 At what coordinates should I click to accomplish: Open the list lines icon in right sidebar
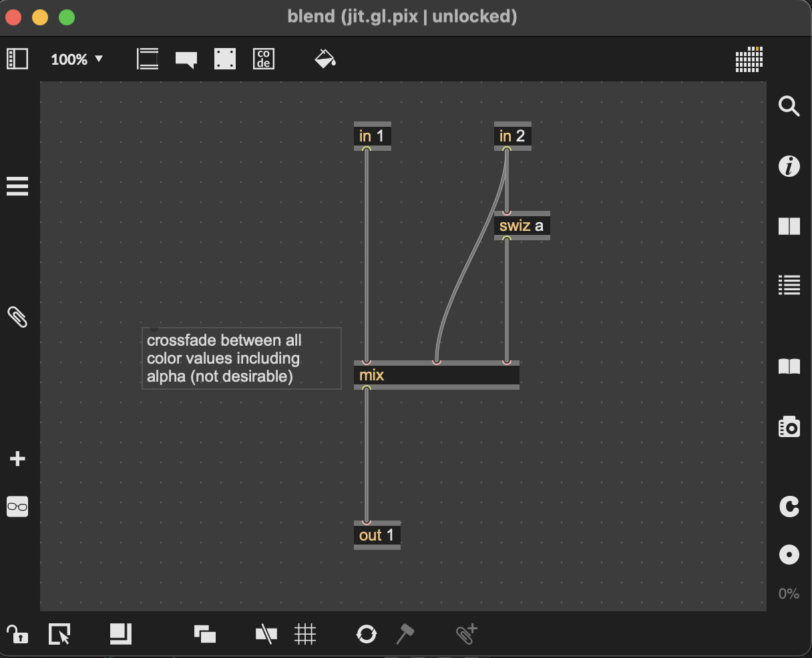pyautogui.click(x=789, y=285)
